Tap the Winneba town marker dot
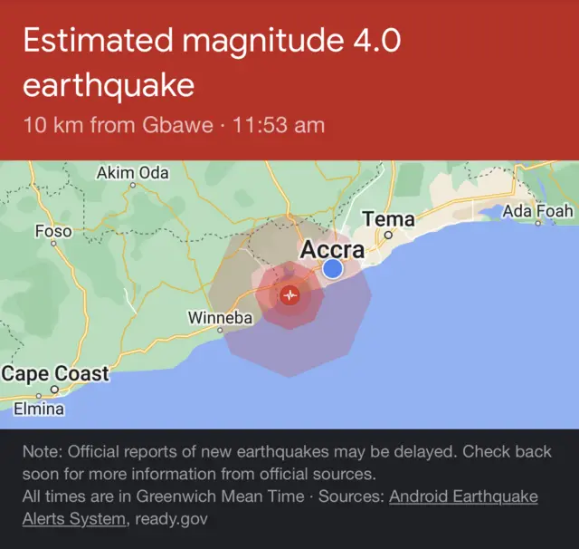 [220, 330]
